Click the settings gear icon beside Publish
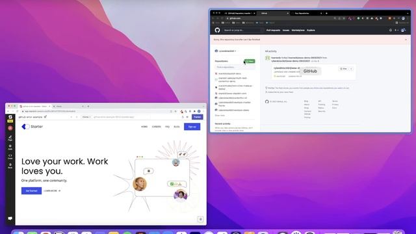The image size is (416, 234). [x=187, y=117]
